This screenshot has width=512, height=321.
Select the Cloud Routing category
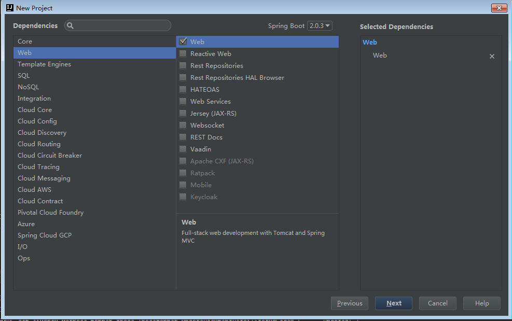pos(95,144)
